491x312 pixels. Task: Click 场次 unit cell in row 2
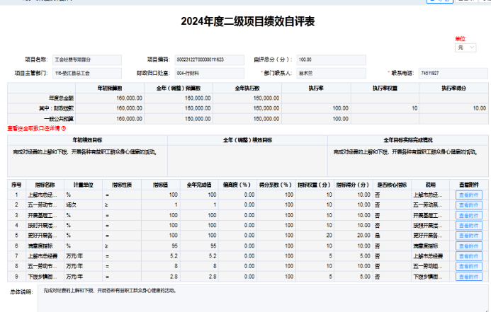[84, 205]
